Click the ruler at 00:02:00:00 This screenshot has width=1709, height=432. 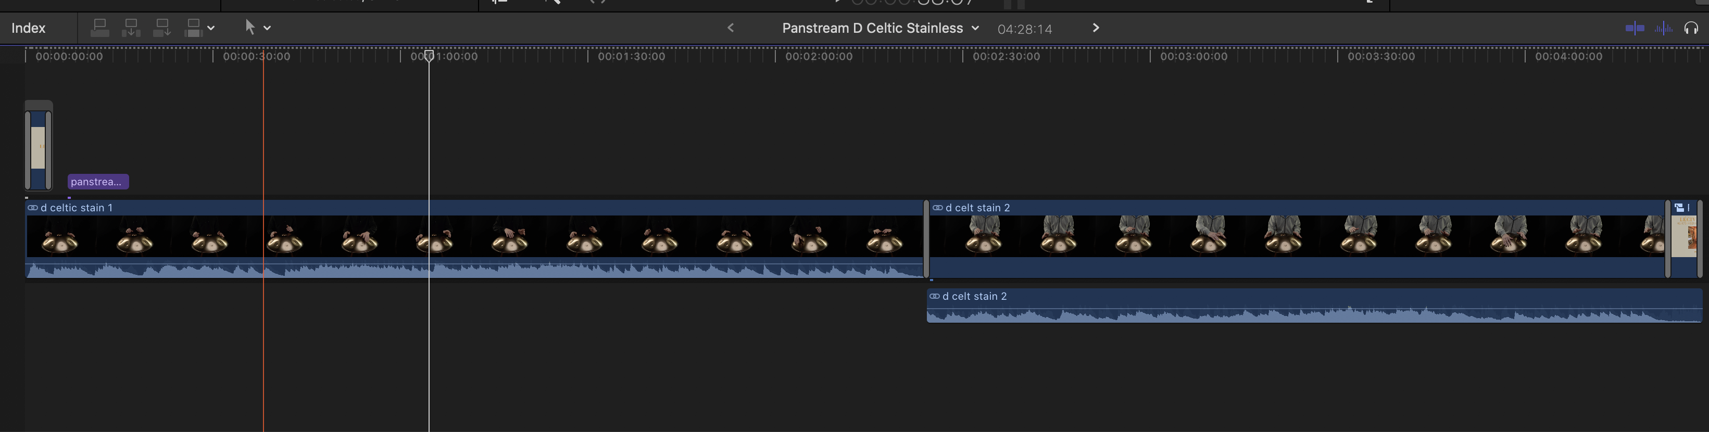[x=819, y=56]
